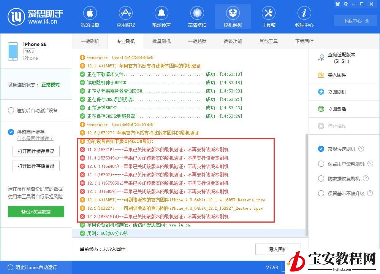Open help icon next to 常规快速刷机
This screenshot has height=274, width=380.
361,148
